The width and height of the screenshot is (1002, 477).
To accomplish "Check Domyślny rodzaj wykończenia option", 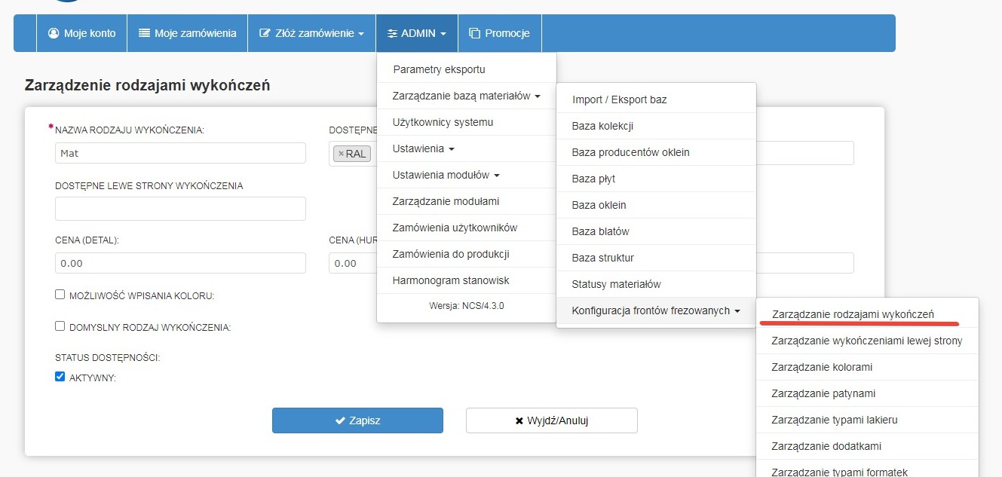I will pos(60,326).
